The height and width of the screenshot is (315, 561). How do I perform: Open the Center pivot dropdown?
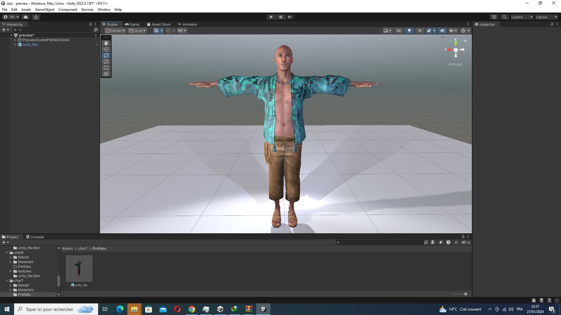coord(115,30)
